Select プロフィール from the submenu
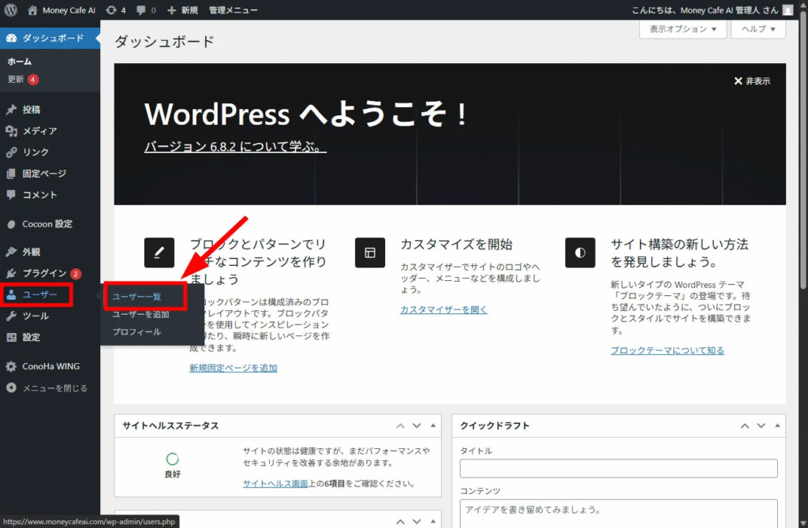This screenshot has width=808, height=528. pyautogui.click(x=137, y=331)
